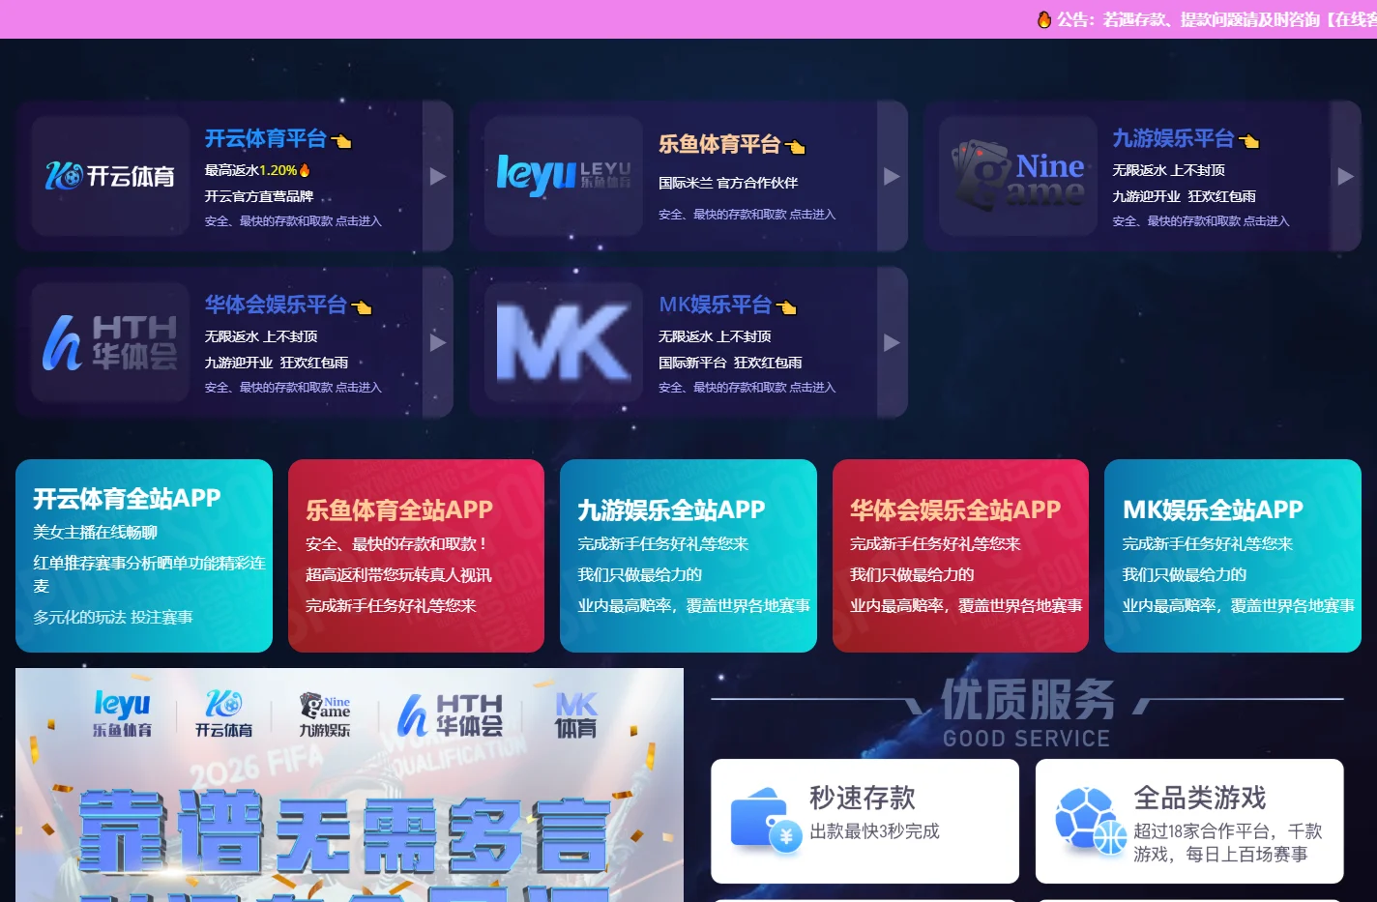
Task: Click 出款最快3秒完成 text
Action: [874, 831]
